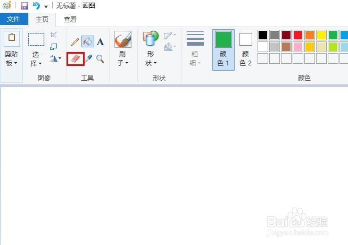Pick the gold color swatch

pos(310,47)
